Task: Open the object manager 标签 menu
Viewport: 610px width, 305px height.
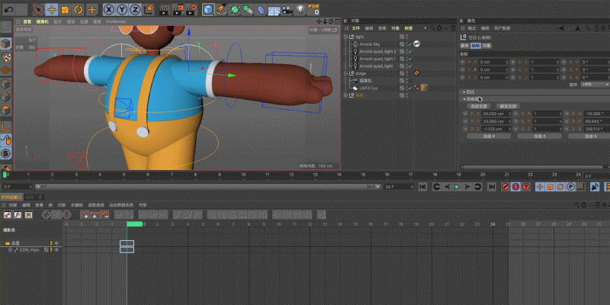Action: 409,28
